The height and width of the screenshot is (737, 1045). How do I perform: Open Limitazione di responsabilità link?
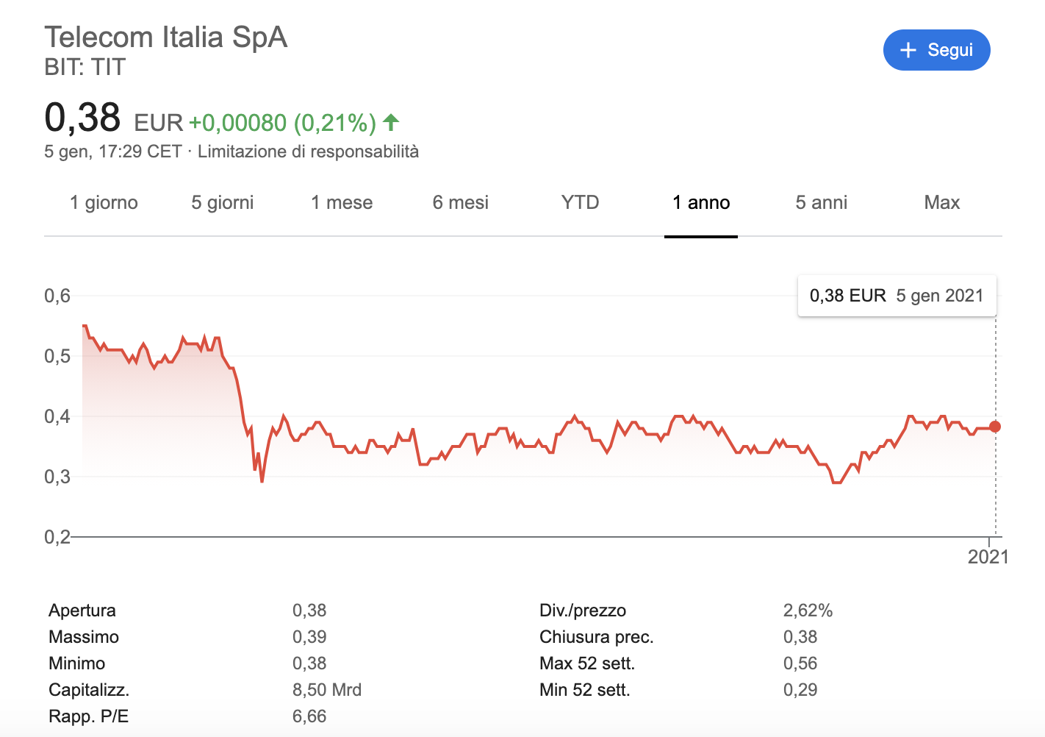308,152
